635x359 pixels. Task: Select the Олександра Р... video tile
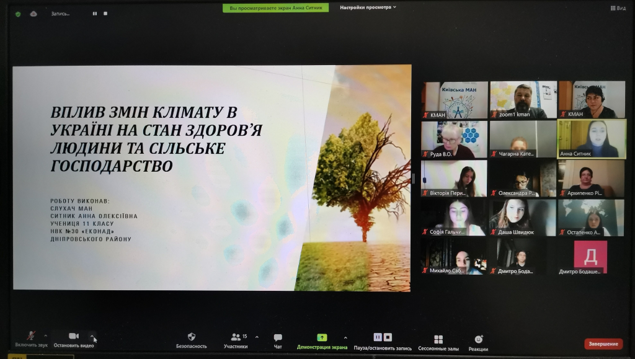click(x=523, y=179)
